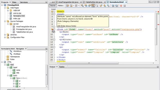The width and height of the screenshot is (160, 90).
Task: Show opened documents list dropdown
Action: (155, 2)
